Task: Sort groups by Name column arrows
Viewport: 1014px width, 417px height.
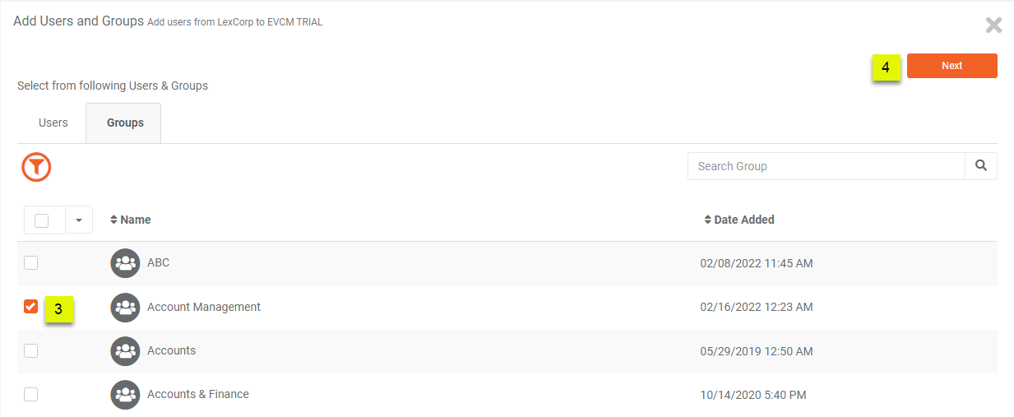Action: (114, 220)
